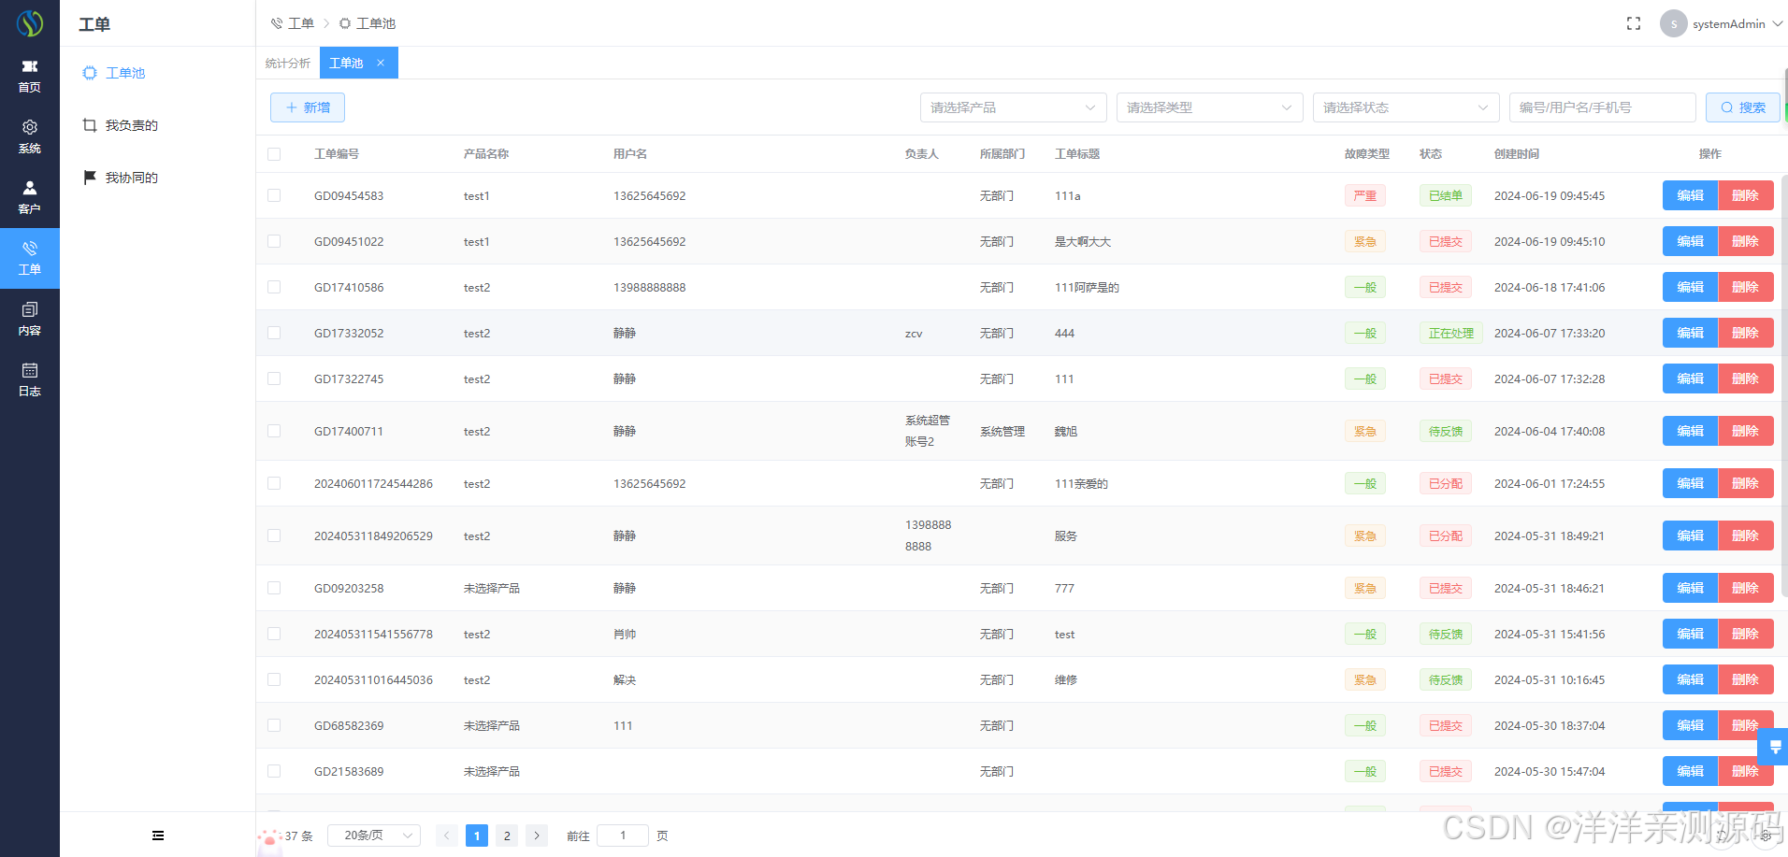1788x857 pixels.
Task: Toggle fullscreen mode icon
Action: click(x=1634, y=23)
